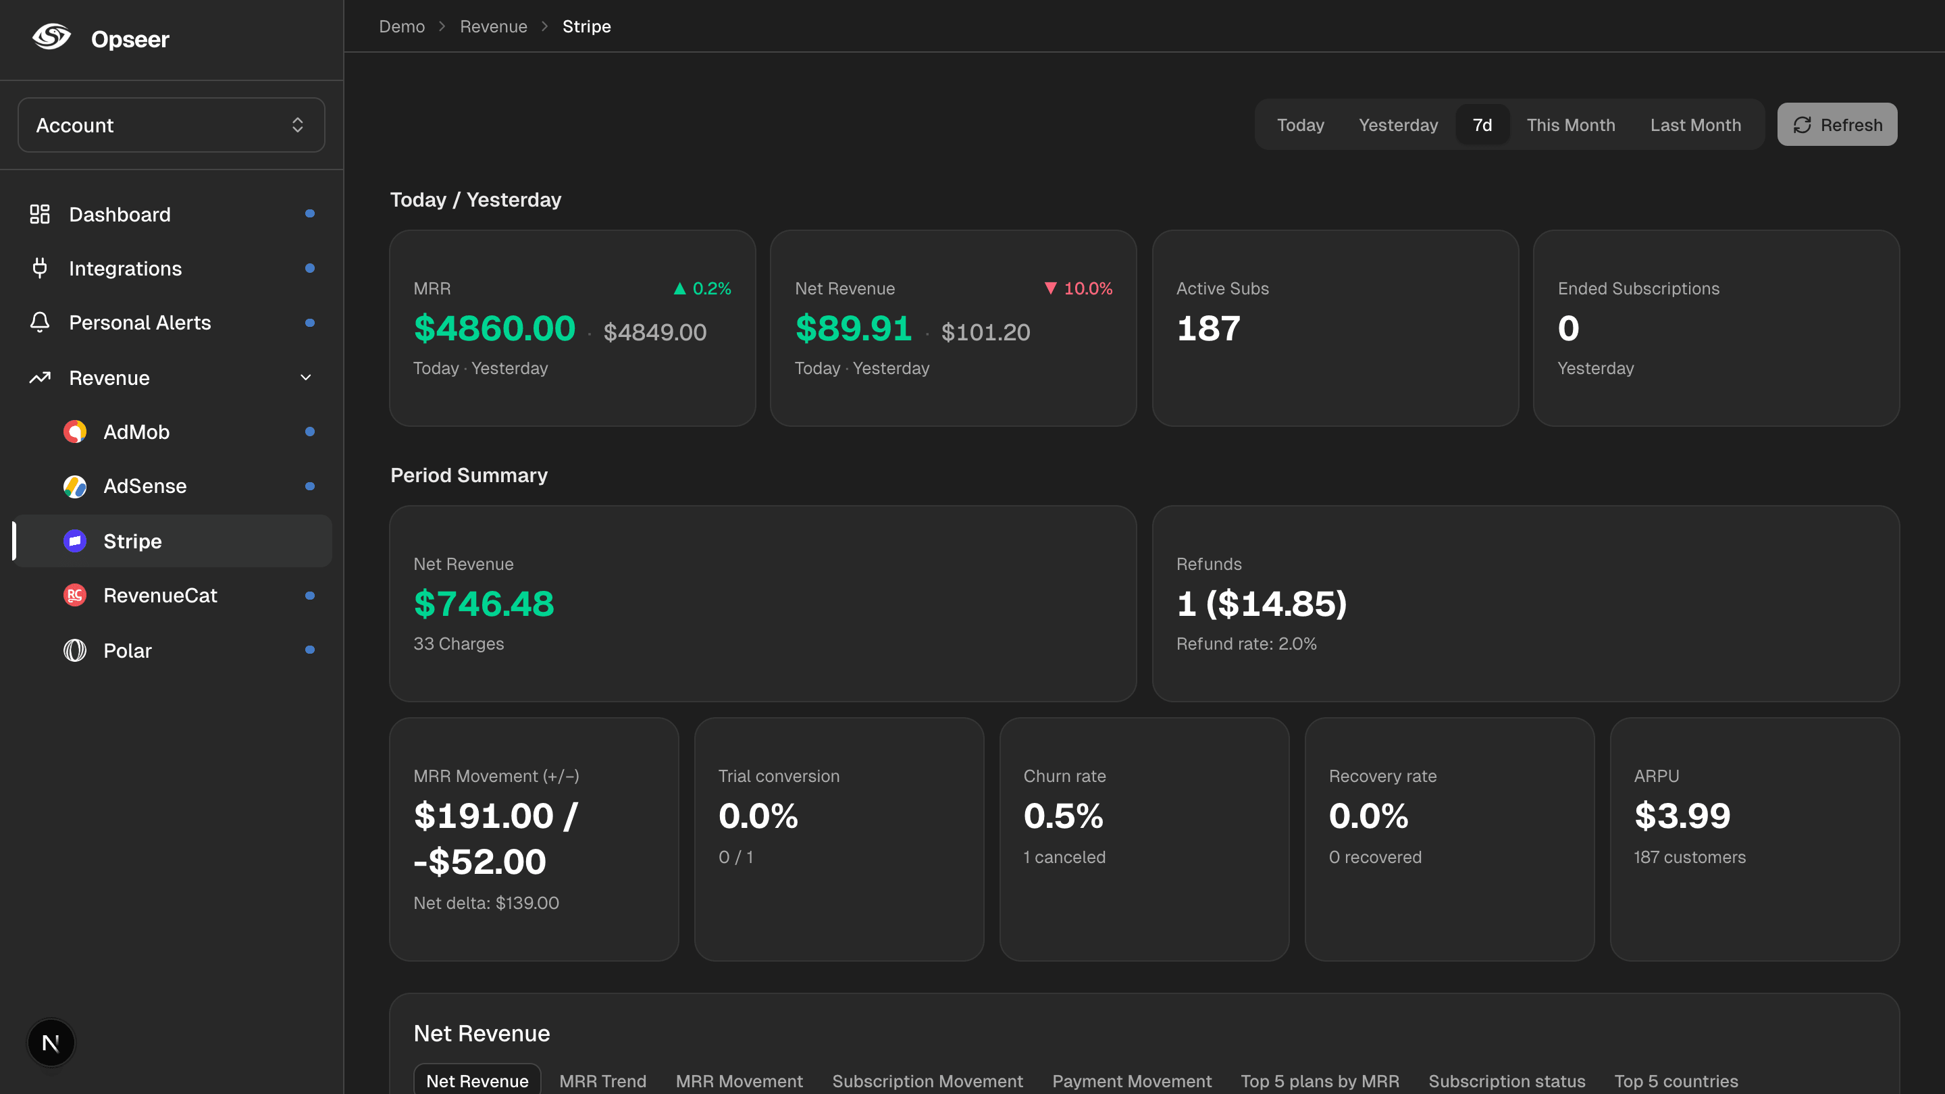This screenshot has width=1945, height=1094.
Task: Click the red down triangle on Net Revenue card
Action: (x=1050, y=288)
